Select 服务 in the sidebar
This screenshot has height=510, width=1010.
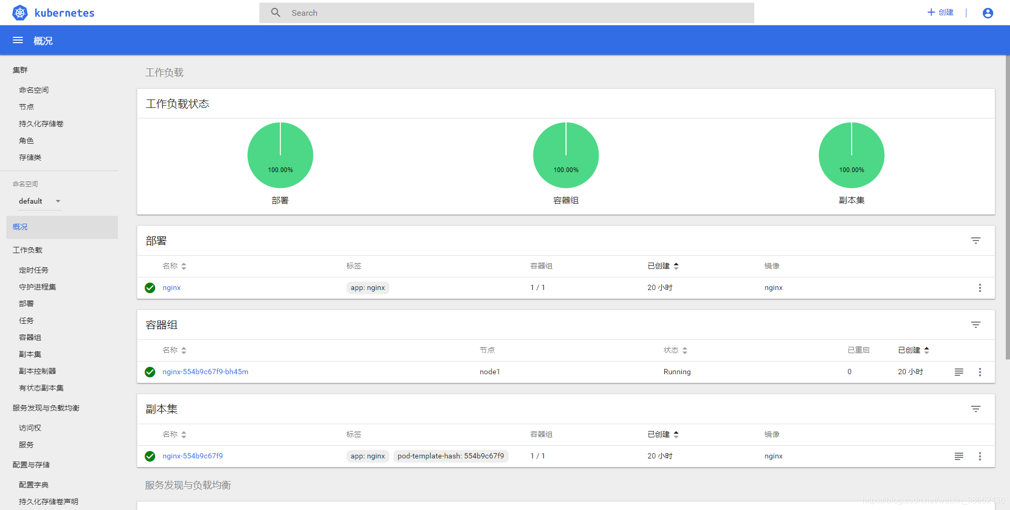(26, 445)
